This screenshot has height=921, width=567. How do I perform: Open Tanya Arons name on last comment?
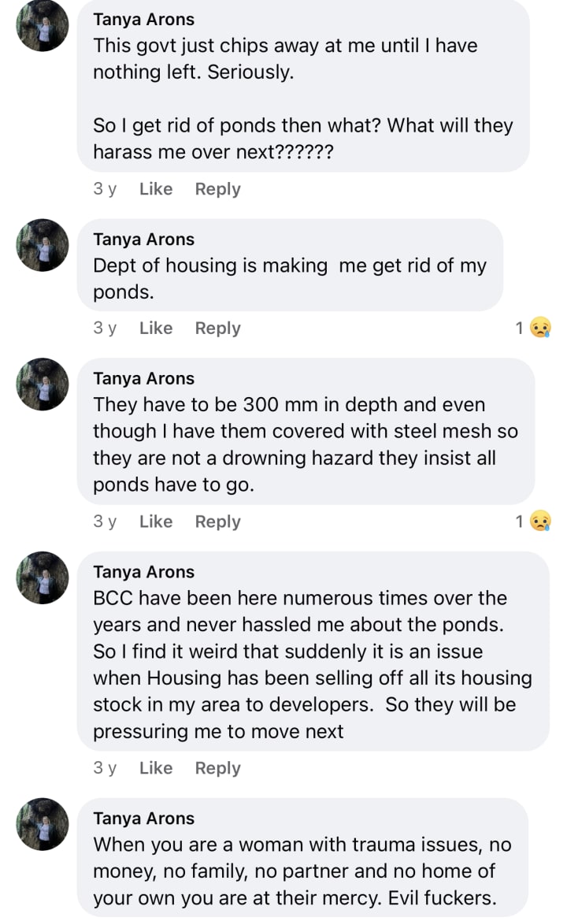(143, 819)
